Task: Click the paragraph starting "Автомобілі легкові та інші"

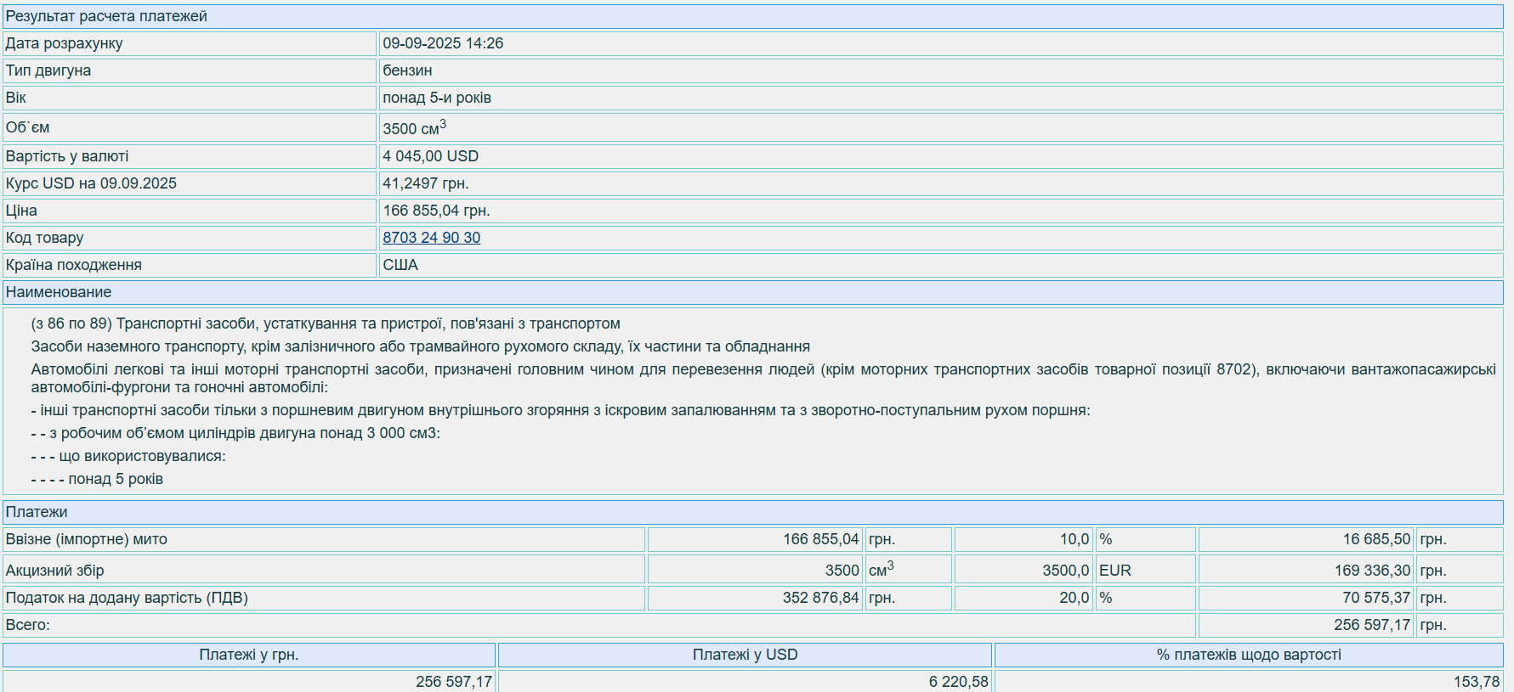Action: pos(763,378)
